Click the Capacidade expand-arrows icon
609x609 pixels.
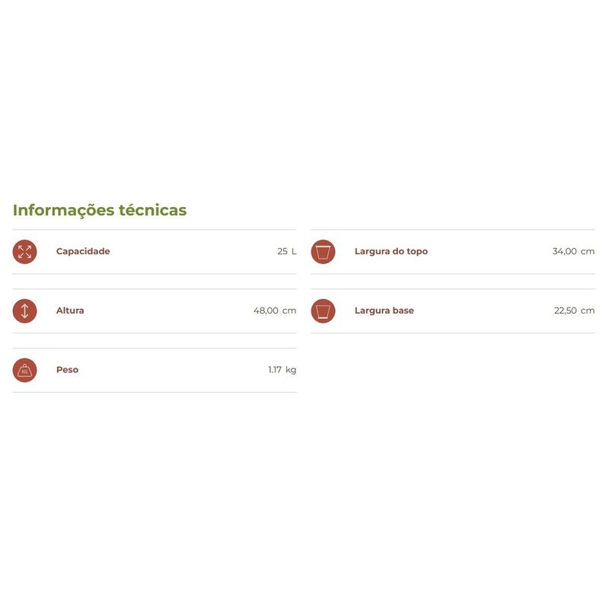[x=24, y=251]
